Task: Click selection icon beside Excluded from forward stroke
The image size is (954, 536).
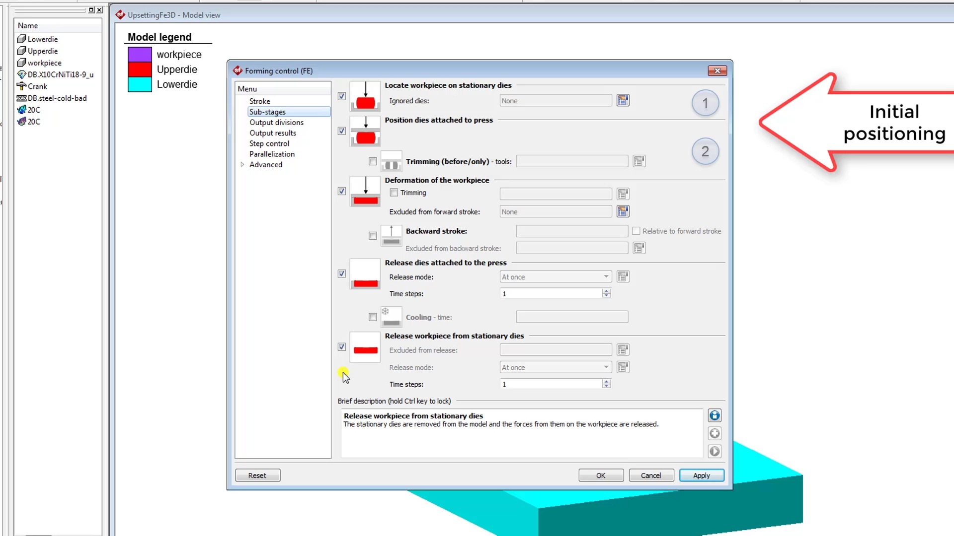Action: 623,211
